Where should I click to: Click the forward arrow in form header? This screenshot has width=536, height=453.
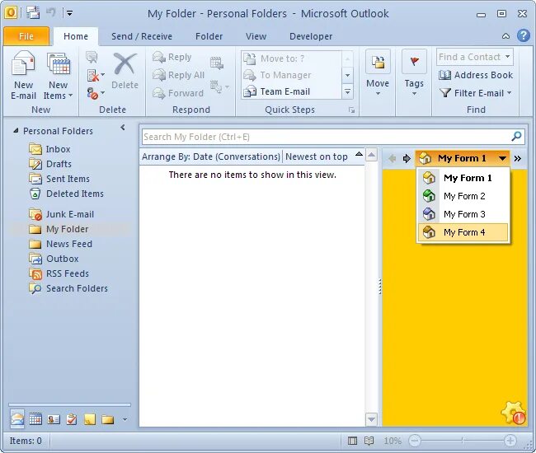[x=407, y=158]
